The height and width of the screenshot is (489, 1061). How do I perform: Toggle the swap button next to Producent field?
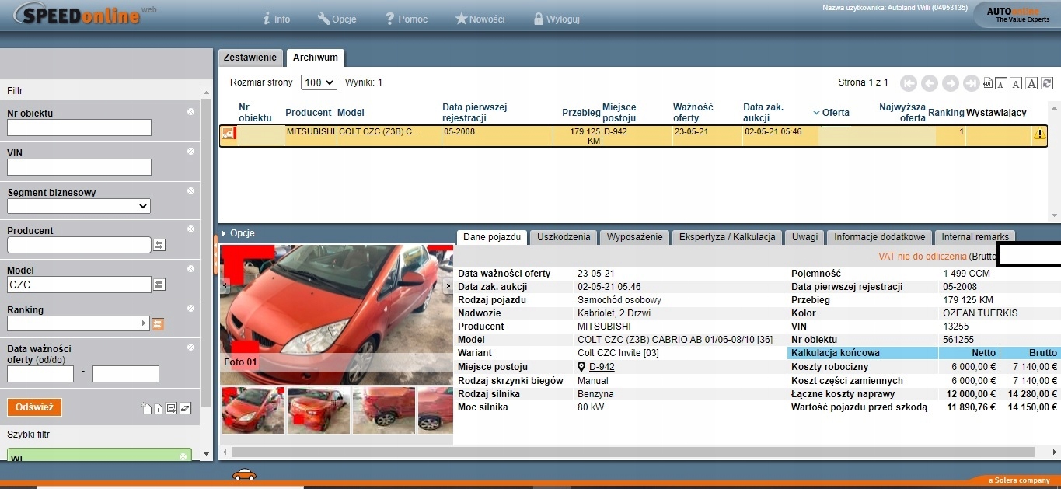coord(159,245)
